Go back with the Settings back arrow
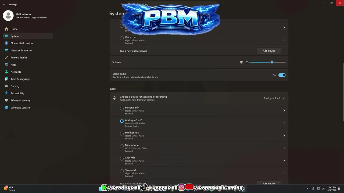Screen dimensions: 344x193 (4, 4)
